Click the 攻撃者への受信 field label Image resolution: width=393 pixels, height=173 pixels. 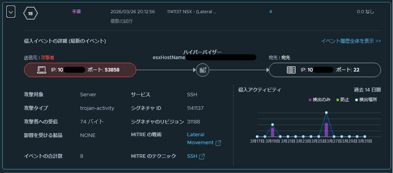(40, 122)
